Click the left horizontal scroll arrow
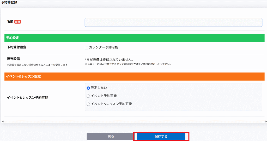267x141 pixels. coord(3,121)
